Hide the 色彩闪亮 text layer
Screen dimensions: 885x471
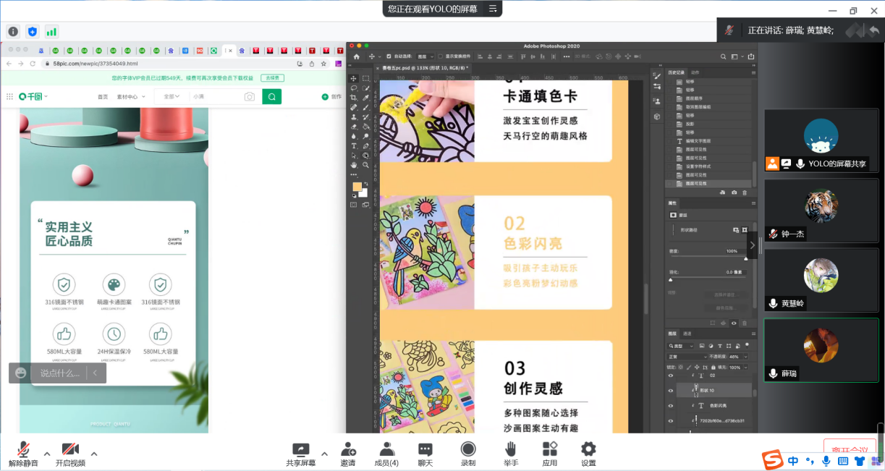pyautogui.click(x=671, y=406)
